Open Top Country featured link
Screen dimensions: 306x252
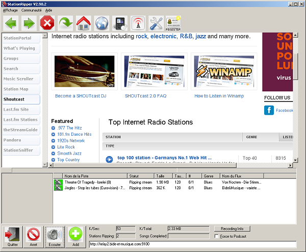tap(68, 160)
